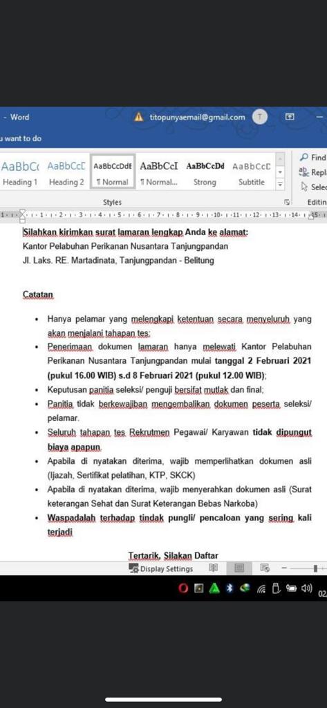Switch to Read Mode view icon
The image size is (327, 708).
tap(213, 568)
